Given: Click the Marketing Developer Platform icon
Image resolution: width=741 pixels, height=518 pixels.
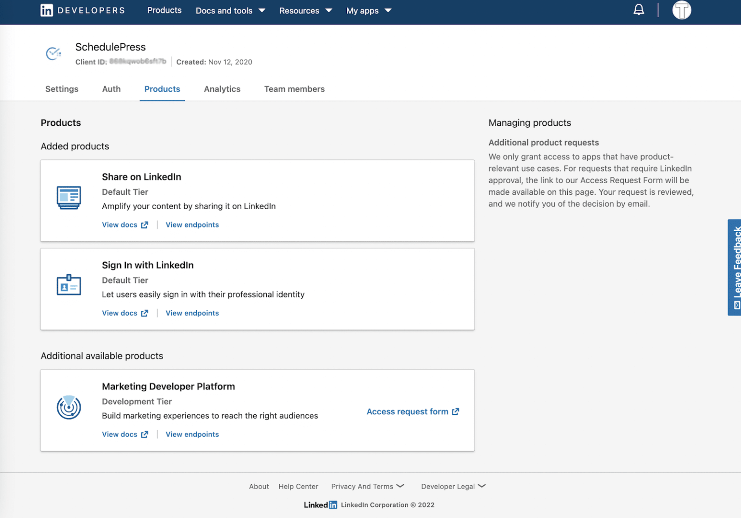Looking at the screenshot, I should [69, 407].
